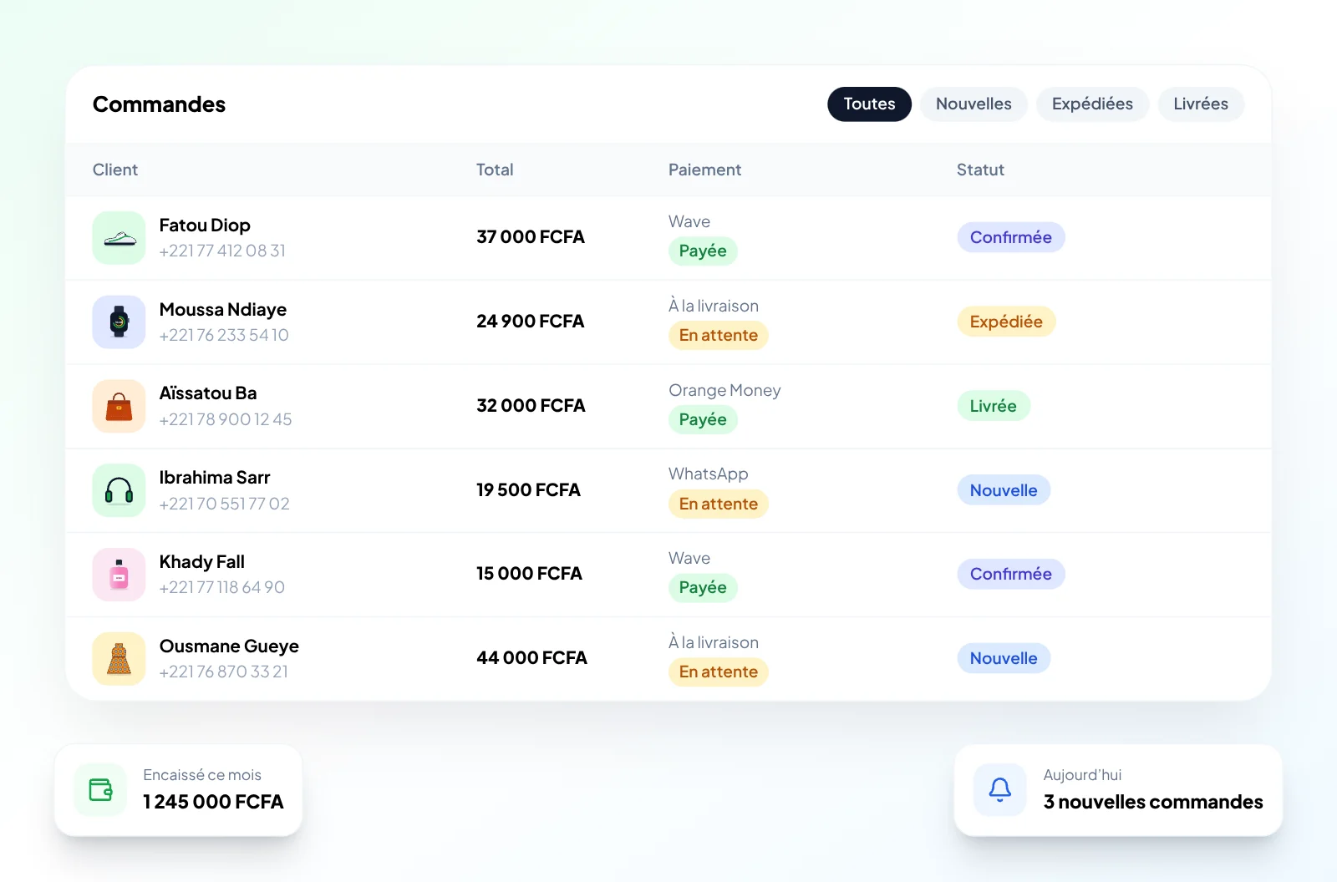Click Nouvelle status badge for Ousmane Gueye
Image resolution: width=1337 pixels, height=882 pixels.
coord(1004,658)
